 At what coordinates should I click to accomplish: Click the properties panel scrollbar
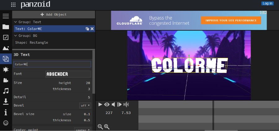94,72
